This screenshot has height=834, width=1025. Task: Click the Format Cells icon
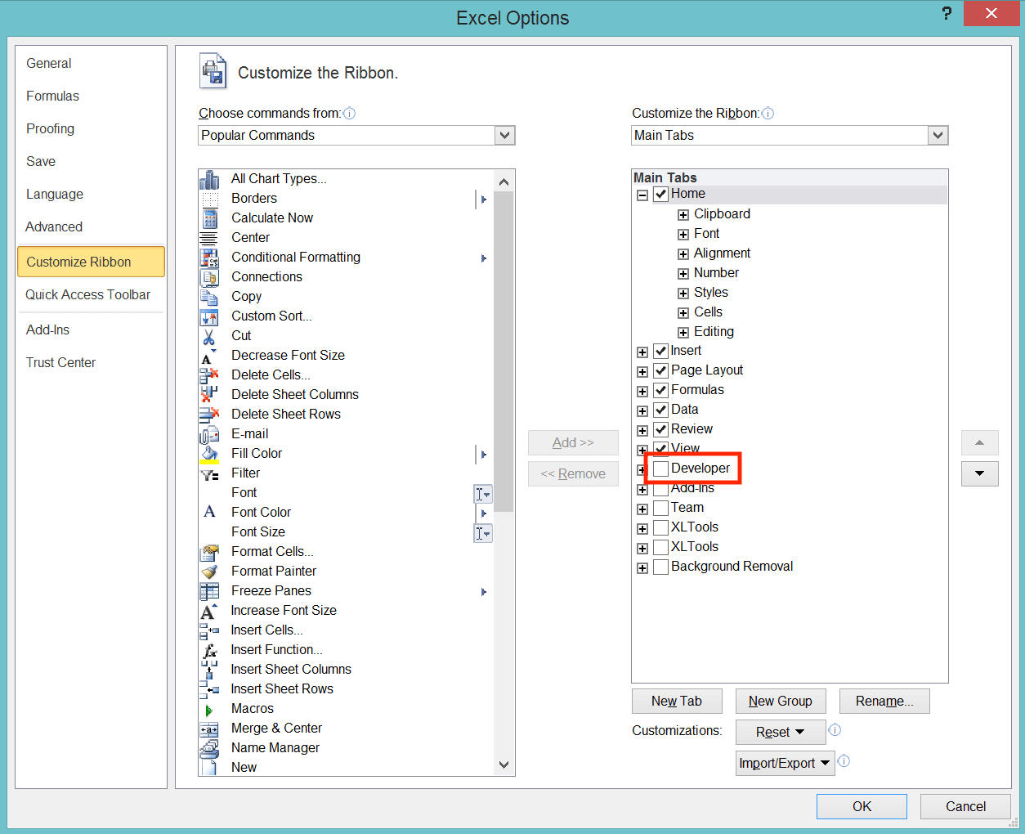209,552
